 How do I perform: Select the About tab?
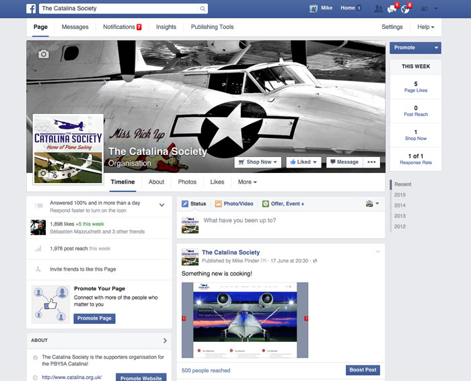[156, 182]
